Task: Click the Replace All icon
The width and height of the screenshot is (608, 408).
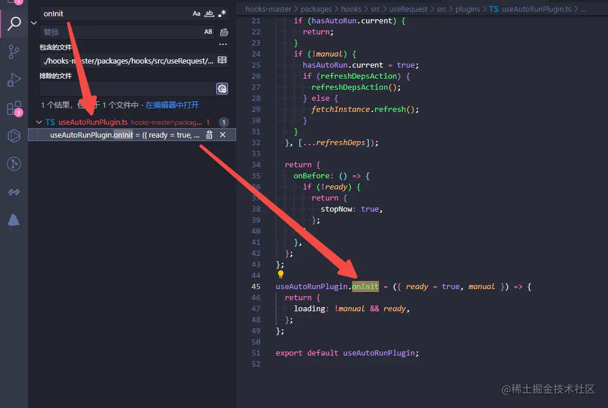Action: tap(224, 32)
